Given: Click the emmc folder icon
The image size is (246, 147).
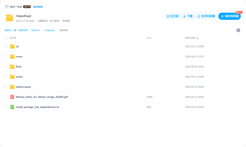Looking at the screenshot, I should pos(12,77).
